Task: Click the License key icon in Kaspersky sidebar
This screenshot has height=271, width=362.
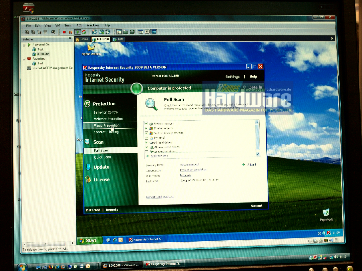Action: (88, 179)
